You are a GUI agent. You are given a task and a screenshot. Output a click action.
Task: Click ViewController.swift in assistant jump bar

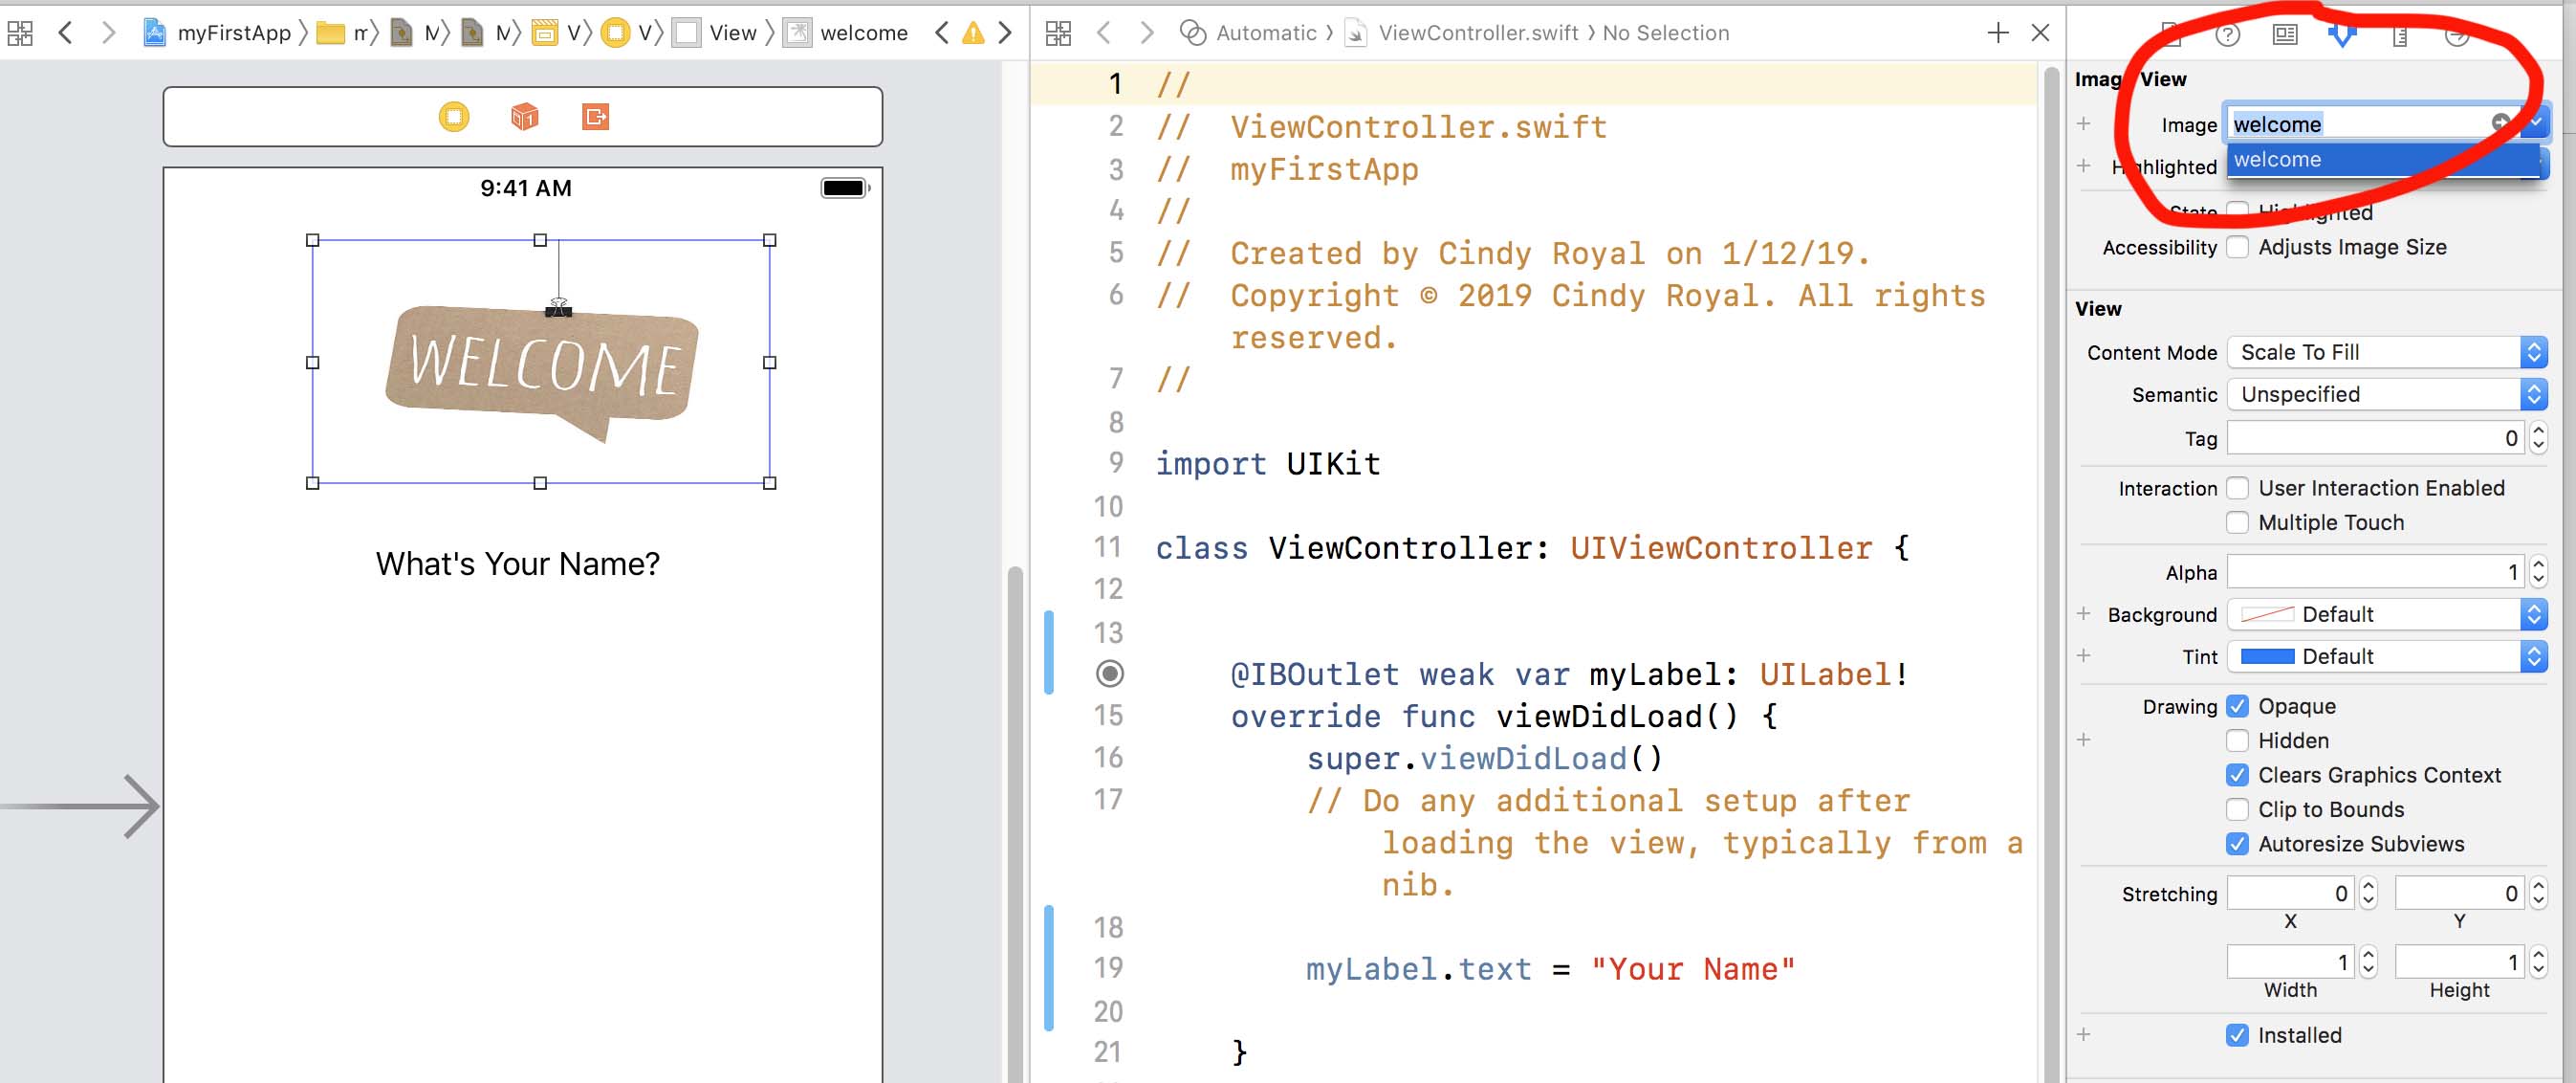pyautogui.click(x=1477, y=33)
